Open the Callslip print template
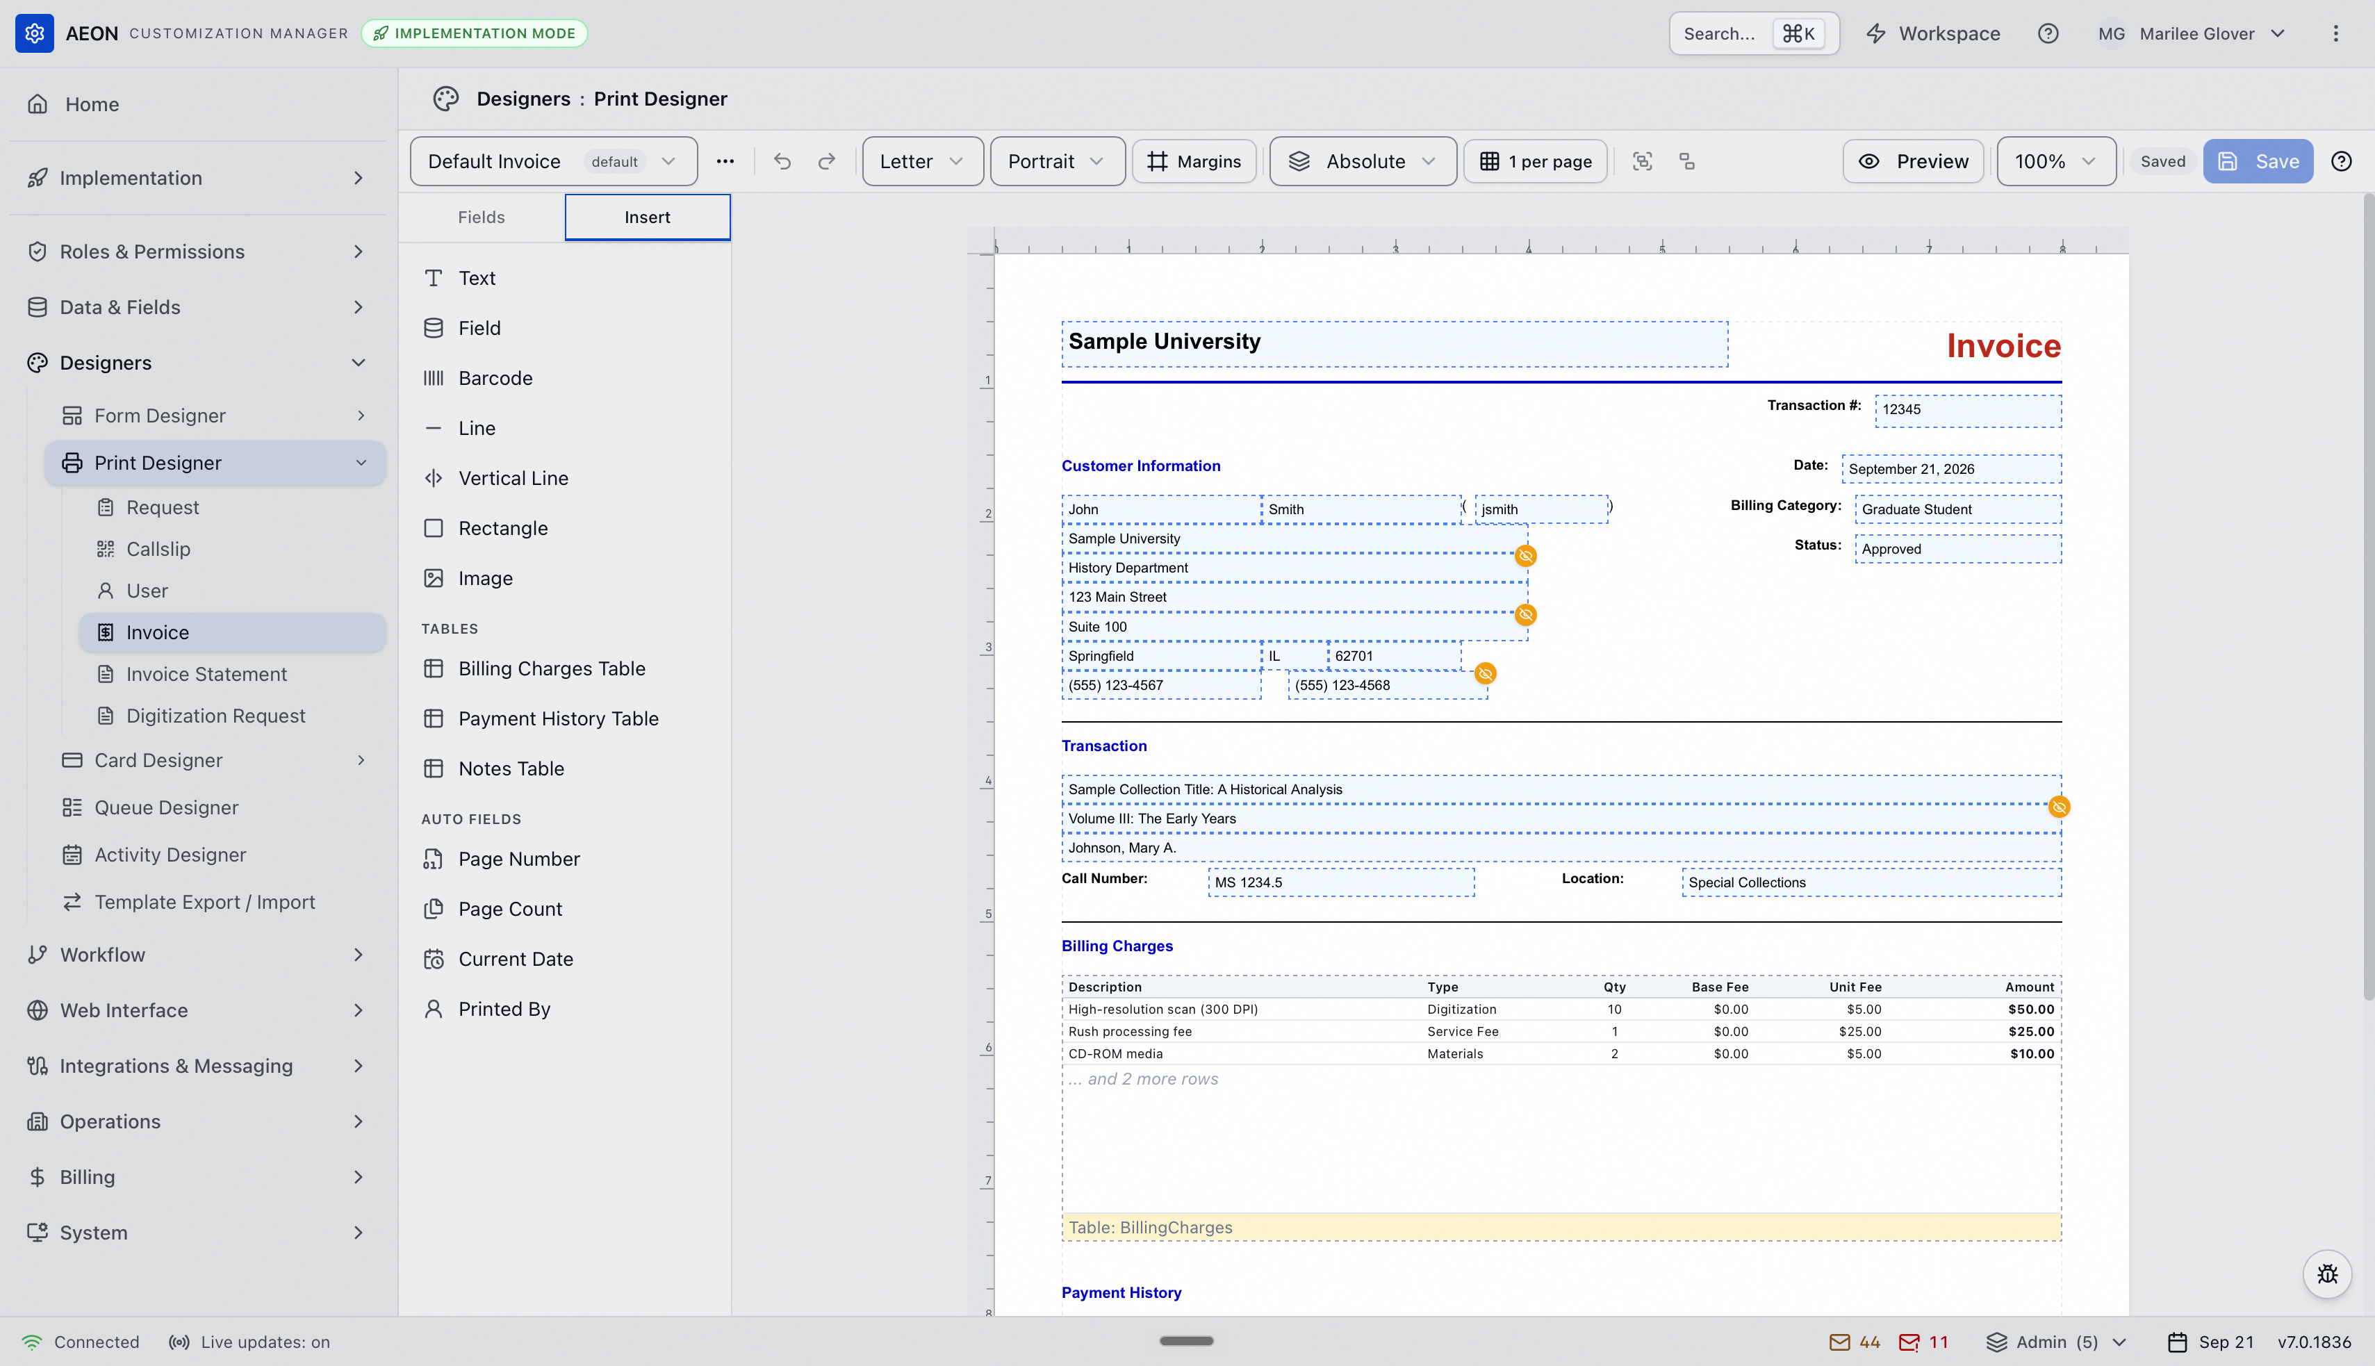Image resolution: width=2375 pixels, height=1366 pixels. point(231,549)
